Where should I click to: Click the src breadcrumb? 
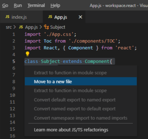tap(9, 27)
